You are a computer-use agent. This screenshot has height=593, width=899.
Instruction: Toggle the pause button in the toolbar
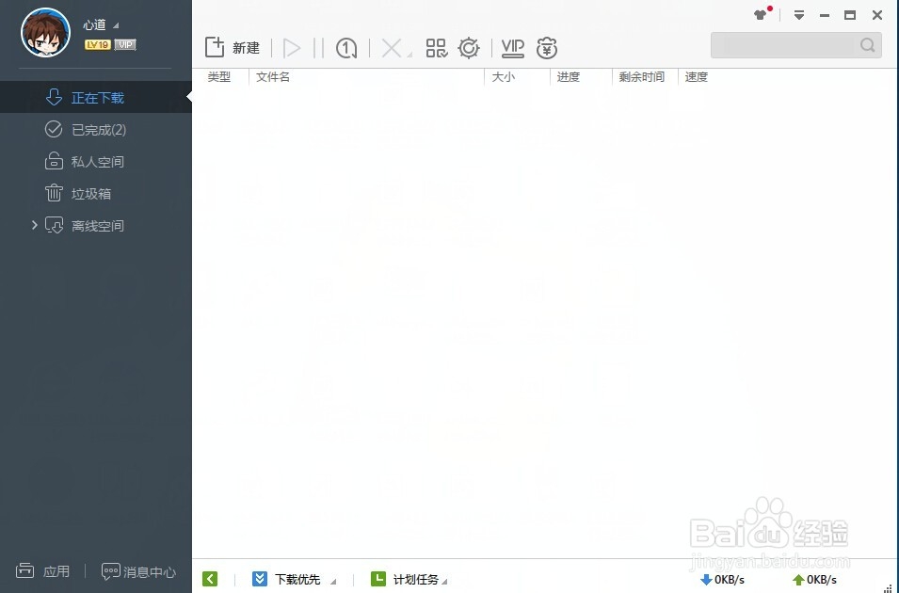pos(320,47)
